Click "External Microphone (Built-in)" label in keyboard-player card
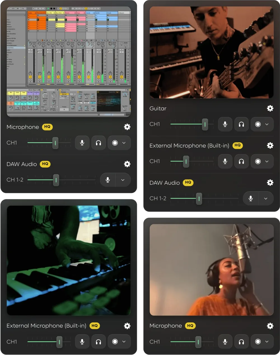This screenshot has width=280, height=355. (x=46, y=326)
